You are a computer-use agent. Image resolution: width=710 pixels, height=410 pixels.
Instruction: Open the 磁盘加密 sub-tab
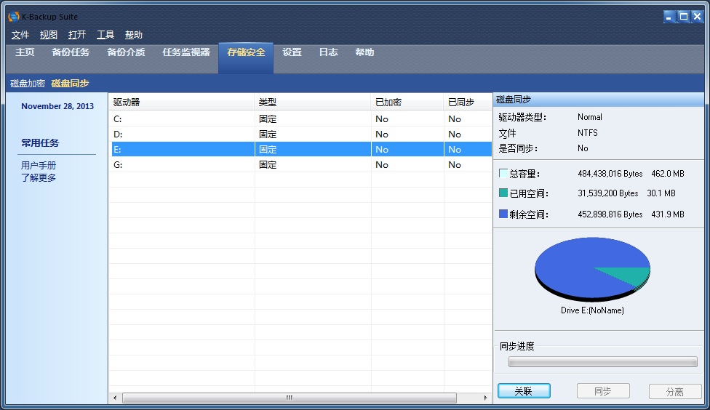click(x=28, y=84)
